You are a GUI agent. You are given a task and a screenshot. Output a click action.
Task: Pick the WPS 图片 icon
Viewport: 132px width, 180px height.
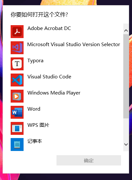click(17, 128)
